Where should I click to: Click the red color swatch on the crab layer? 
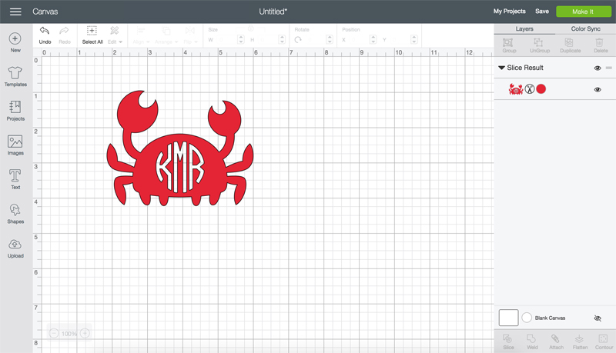(x=541, y=89)
